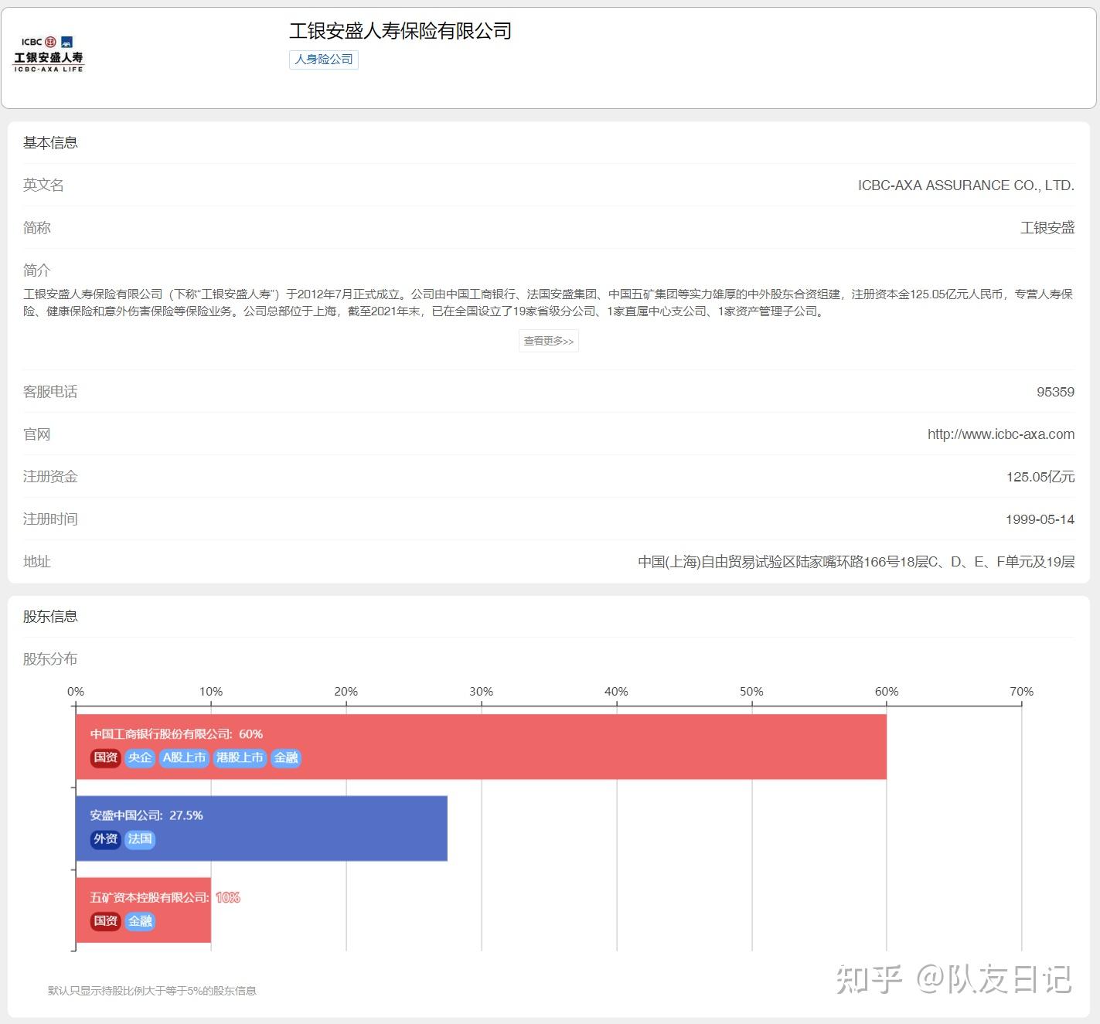The height and width of the screenshot is (1024, 1100).
Task: Click the 安盛中国公司 27.5% blue bar
Action: point(261,828)
